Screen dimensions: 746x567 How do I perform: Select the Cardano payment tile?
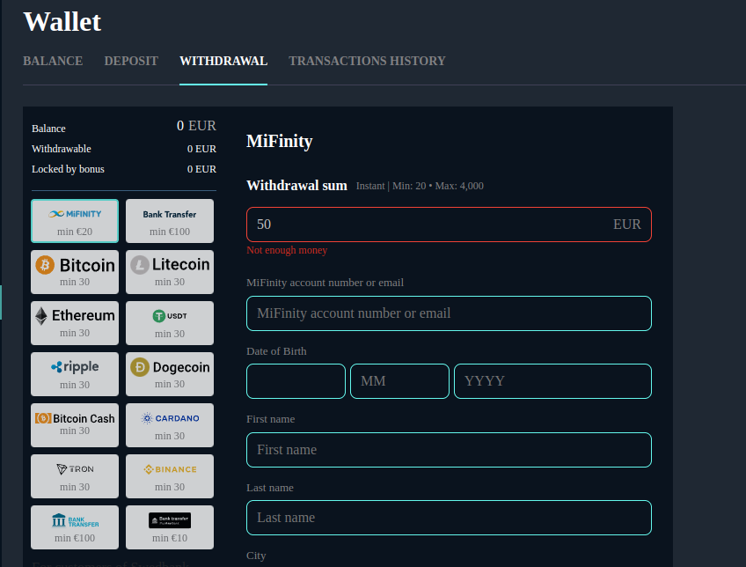click(170, 425)
